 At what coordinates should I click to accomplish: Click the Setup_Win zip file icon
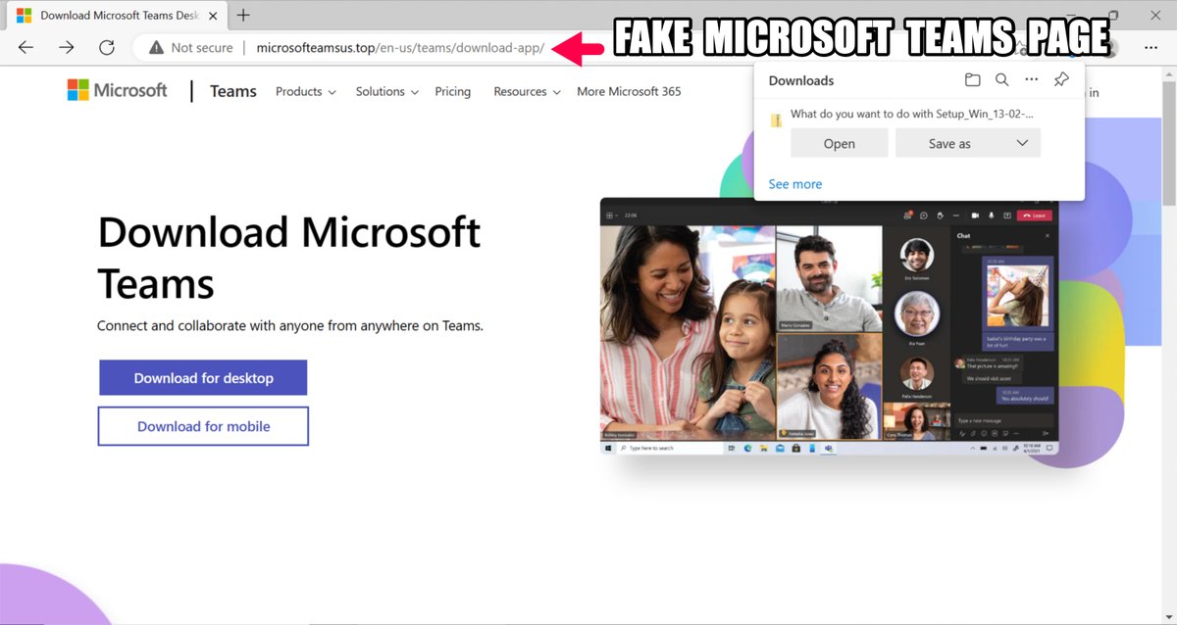pos(776,120)
